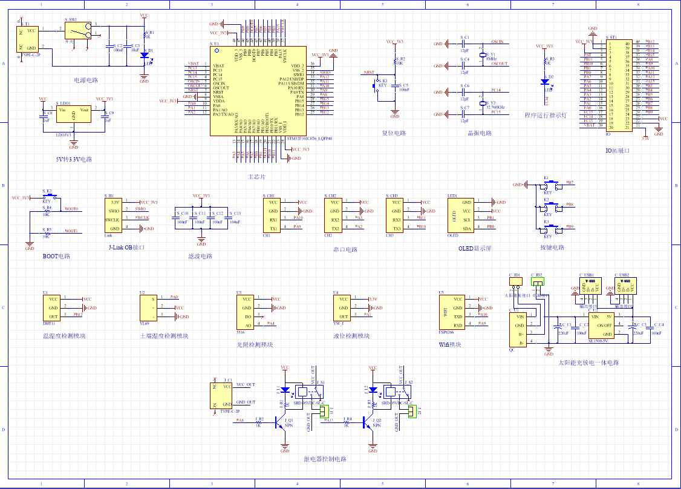Select the ESP8266 WIFI module block
681x489 pixels.
(452, 312)
